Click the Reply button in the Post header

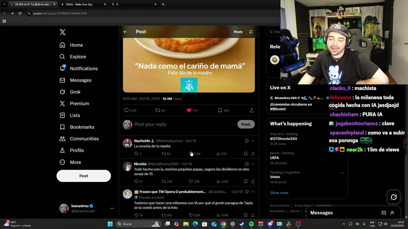[x=238, y=32]
